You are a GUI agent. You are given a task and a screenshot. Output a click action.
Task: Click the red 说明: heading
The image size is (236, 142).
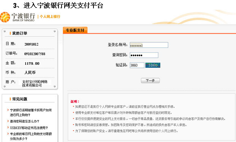(75, 101)
